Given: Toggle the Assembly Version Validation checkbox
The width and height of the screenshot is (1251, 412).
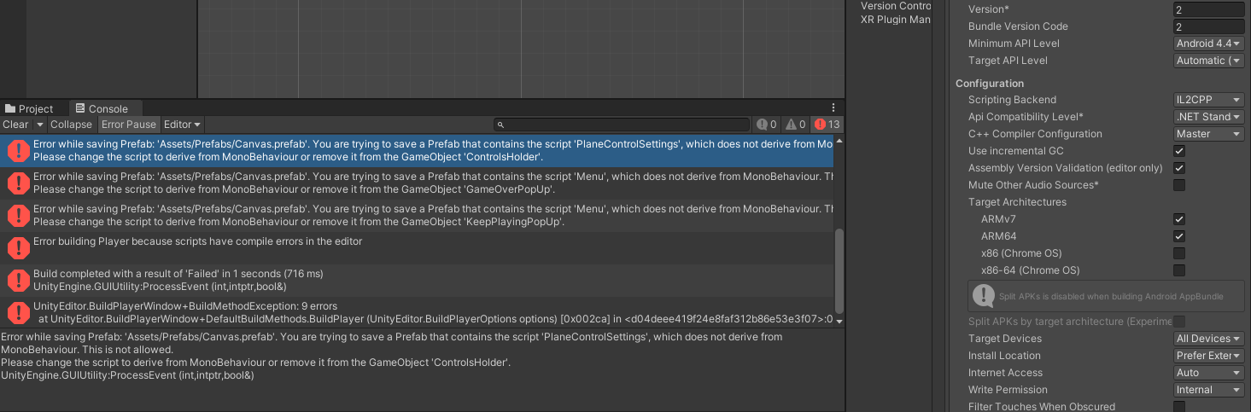Looking at the screenshot, I should [1179, 168].
